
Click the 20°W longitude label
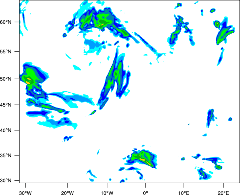pyautogui.click(x=67, y=193)
